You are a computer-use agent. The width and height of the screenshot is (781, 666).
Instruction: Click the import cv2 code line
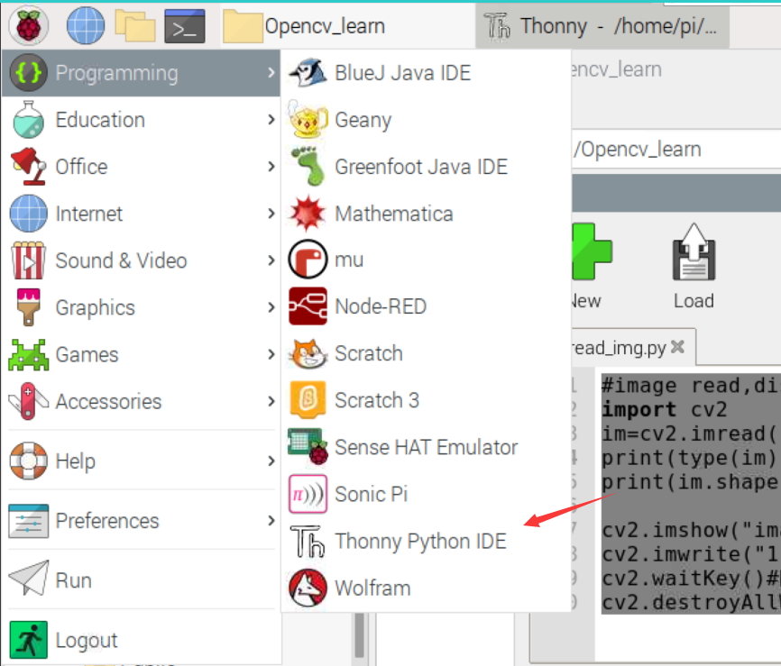coord(664,410)
